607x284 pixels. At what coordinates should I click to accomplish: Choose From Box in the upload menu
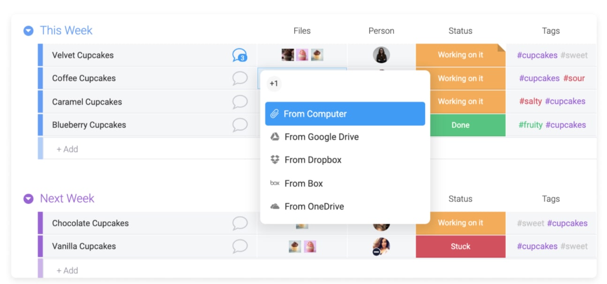[303, 183]
